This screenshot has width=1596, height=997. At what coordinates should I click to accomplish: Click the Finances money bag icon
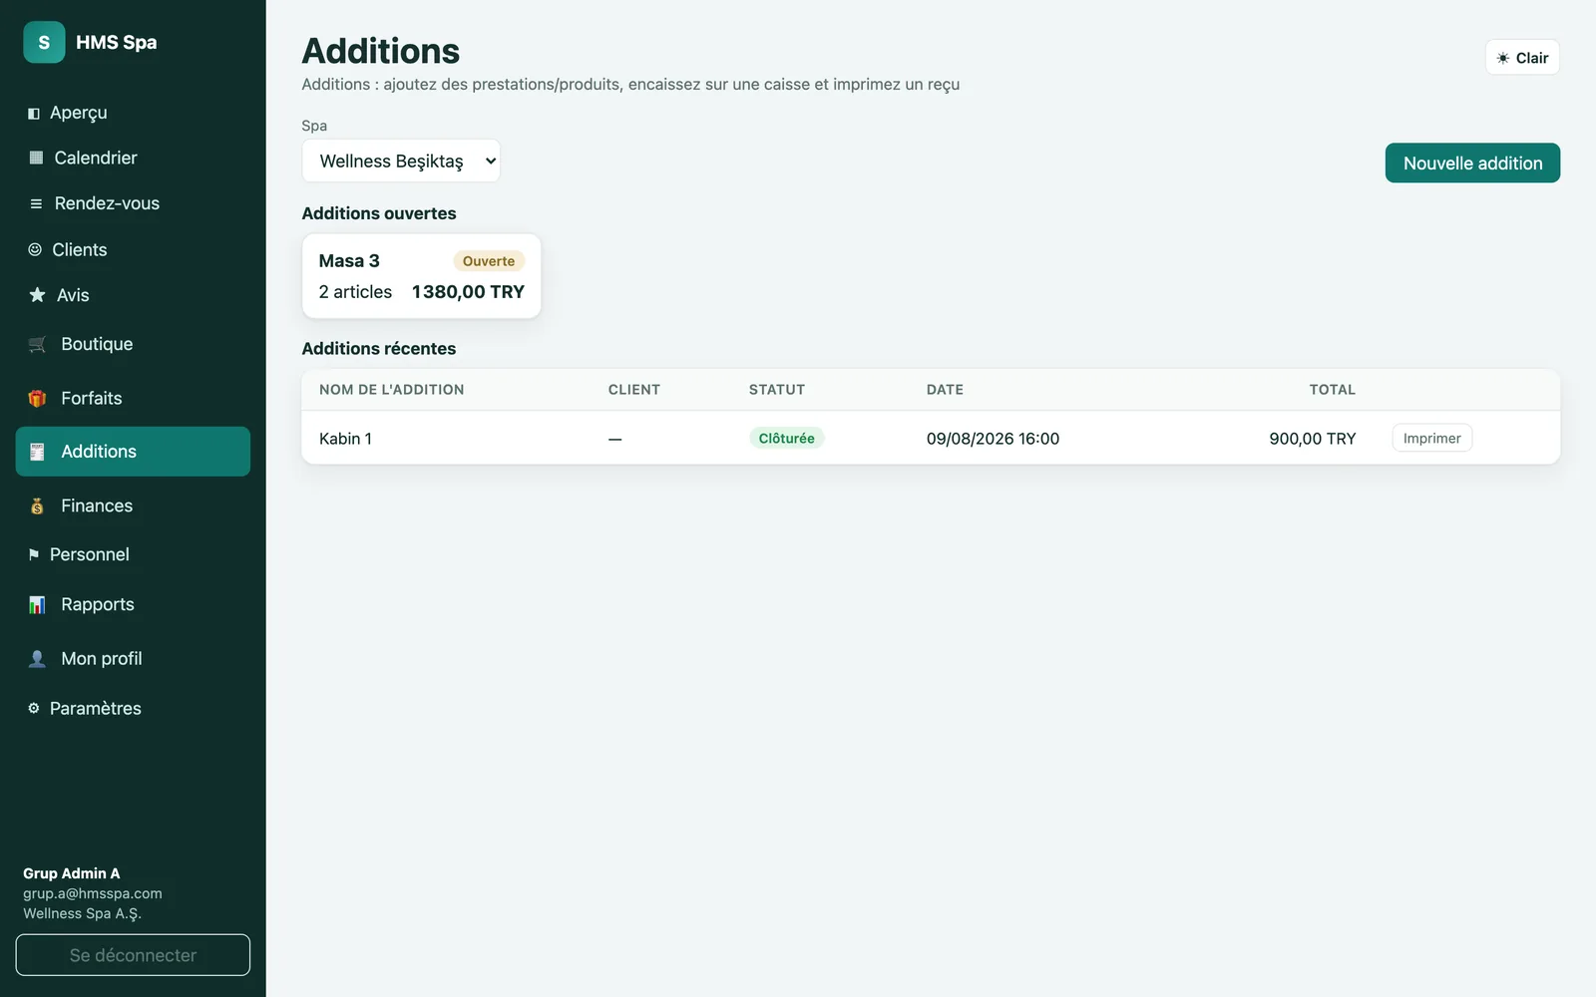point(37,505)
